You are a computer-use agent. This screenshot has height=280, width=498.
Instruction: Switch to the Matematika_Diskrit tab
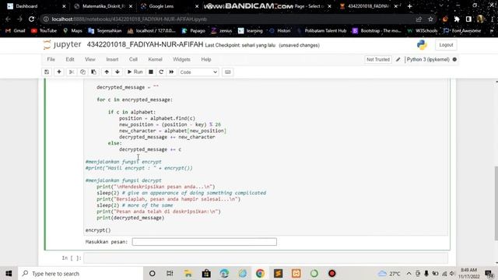(103, 6)
